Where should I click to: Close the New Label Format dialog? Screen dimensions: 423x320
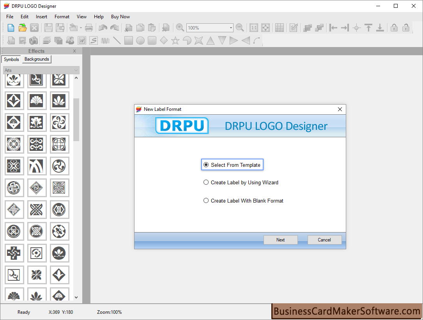pos(340,109)
